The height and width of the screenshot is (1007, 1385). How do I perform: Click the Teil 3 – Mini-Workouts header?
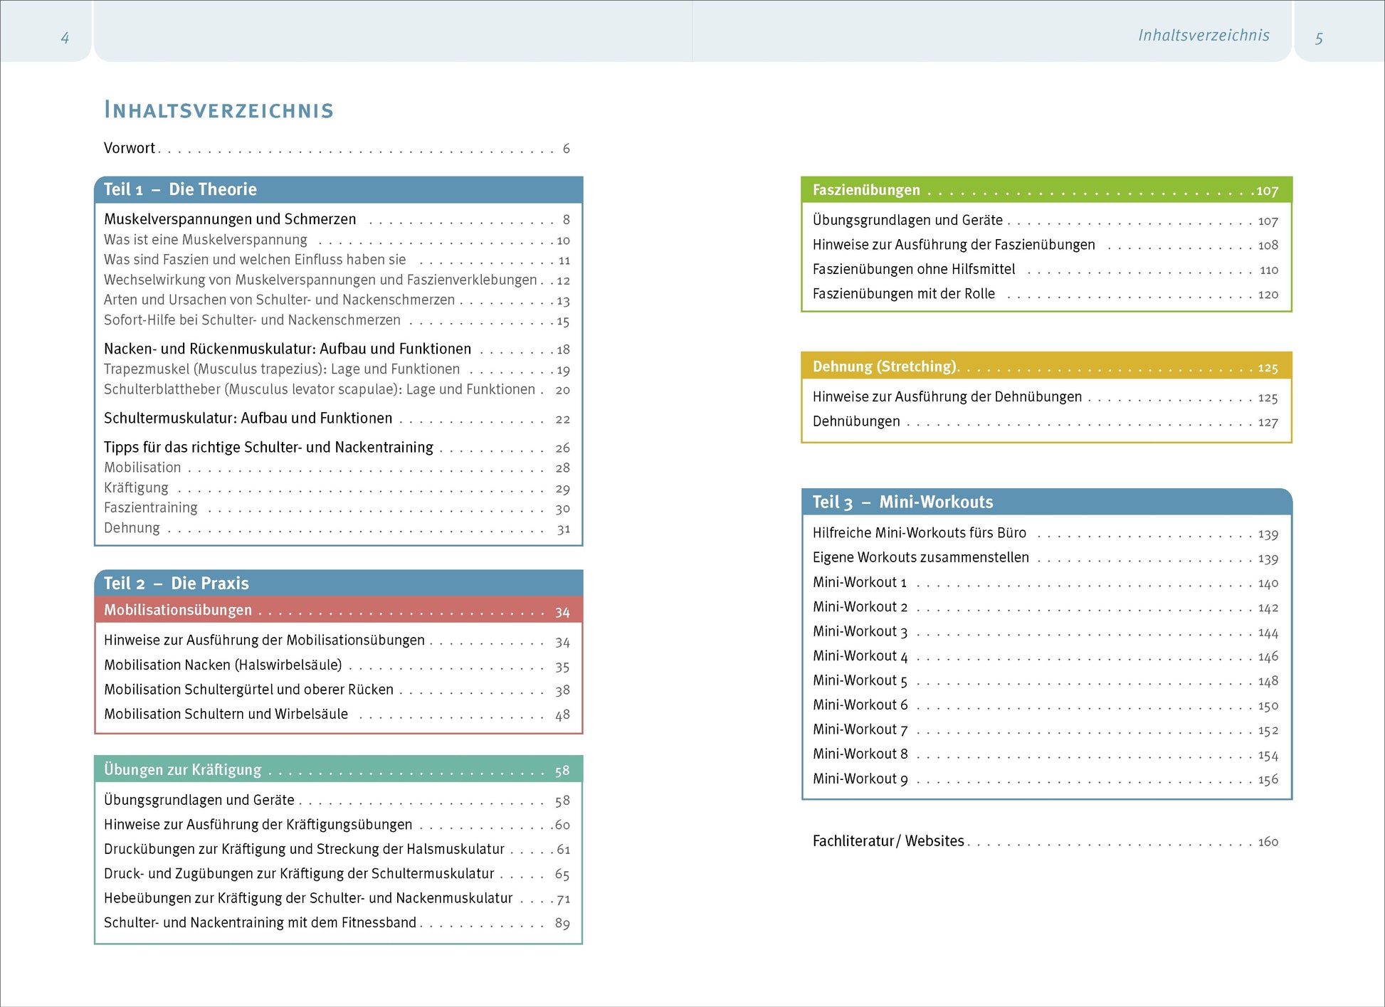point(902,502)
